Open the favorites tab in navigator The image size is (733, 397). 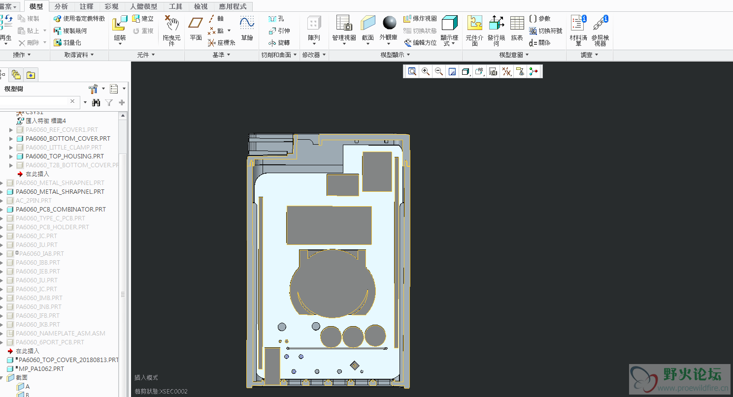point(31,75)
